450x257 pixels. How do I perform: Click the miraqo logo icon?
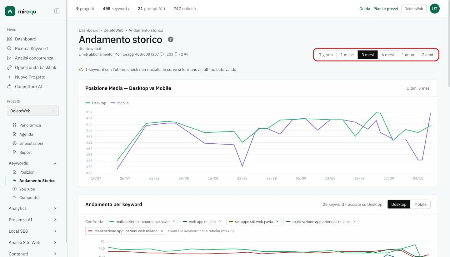click(10, 11)
